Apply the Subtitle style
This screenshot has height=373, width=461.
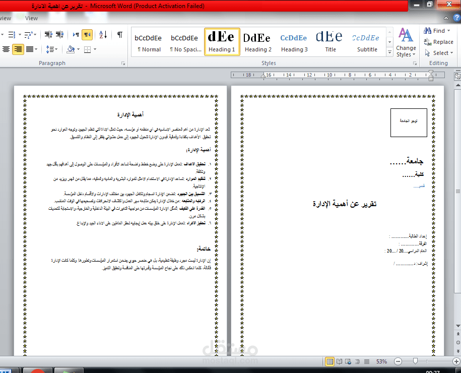367,42
